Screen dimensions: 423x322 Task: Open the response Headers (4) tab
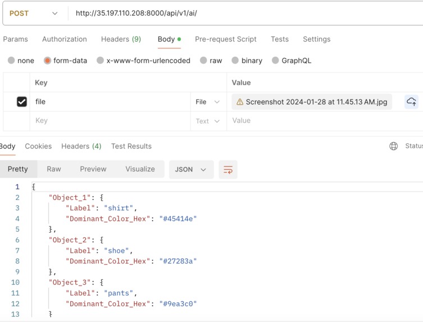(81, 146)
